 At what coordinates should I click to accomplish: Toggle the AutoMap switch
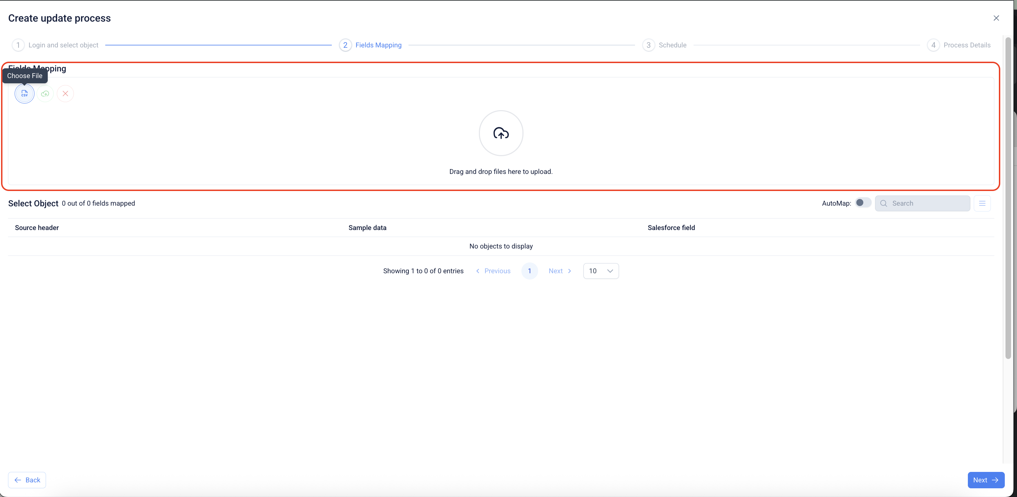point(863,202)
